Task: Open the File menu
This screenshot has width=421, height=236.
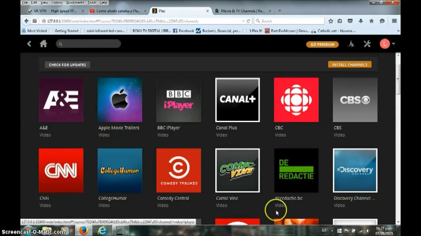Action: [x=25, y=3]
